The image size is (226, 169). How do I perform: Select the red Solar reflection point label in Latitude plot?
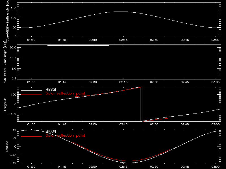click(65, 135)
